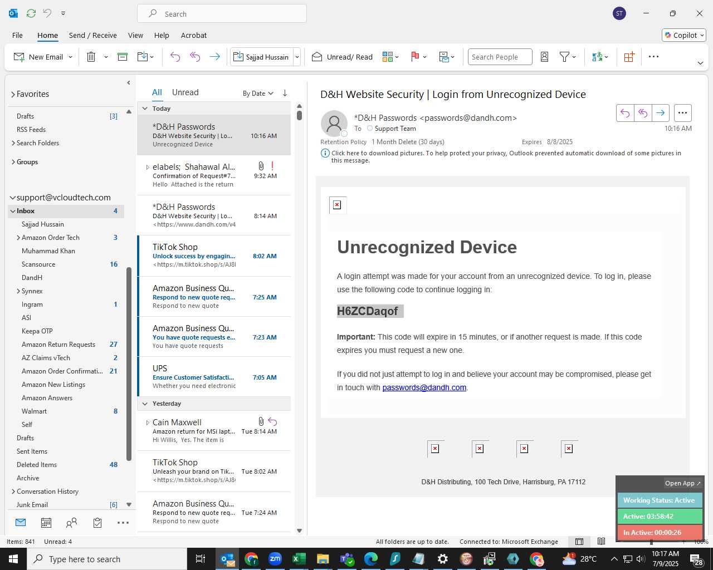This screenshot has width=713, height=570.
Task: Click the Translate icon in ribbon
Action: pyautogui.click(x=597, y=57)
